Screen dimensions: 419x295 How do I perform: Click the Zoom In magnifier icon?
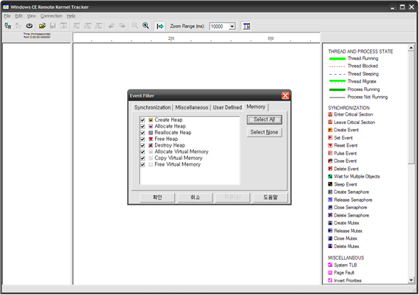[146, 26]
